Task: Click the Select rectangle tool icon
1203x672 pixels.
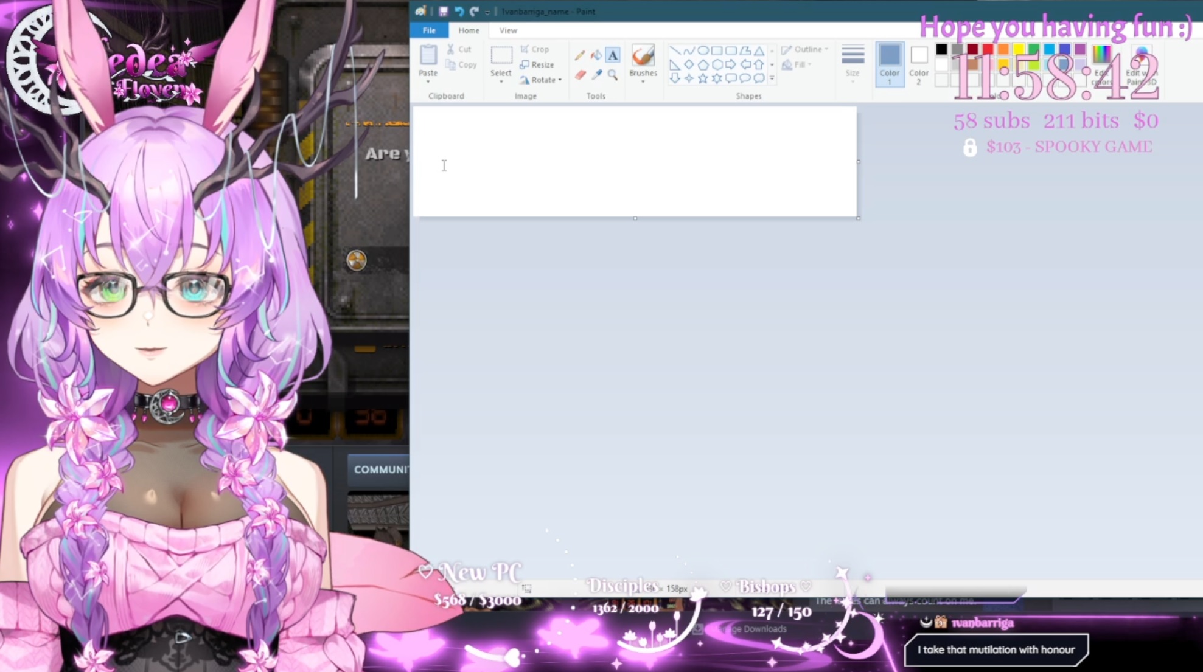Action: click(x=501, y=55)
